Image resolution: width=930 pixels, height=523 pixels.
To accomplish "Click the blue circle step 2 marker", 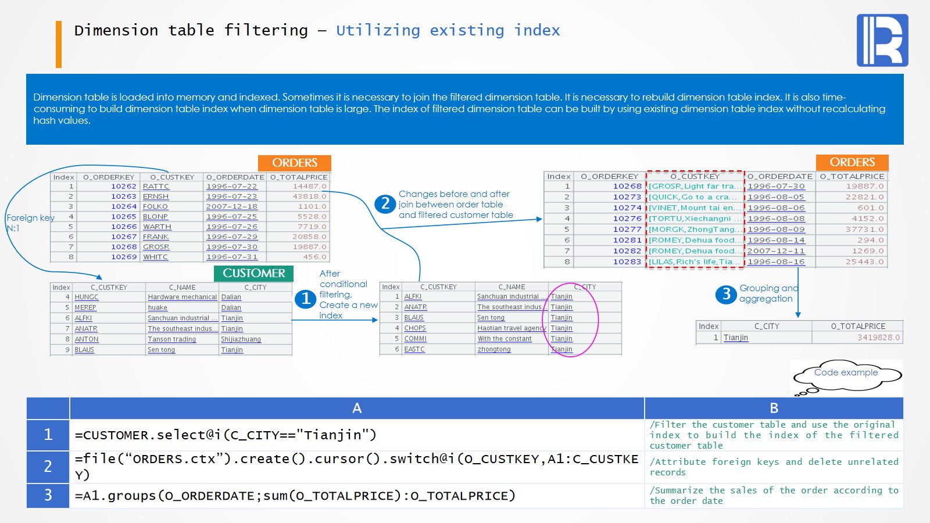I will 385,204.
